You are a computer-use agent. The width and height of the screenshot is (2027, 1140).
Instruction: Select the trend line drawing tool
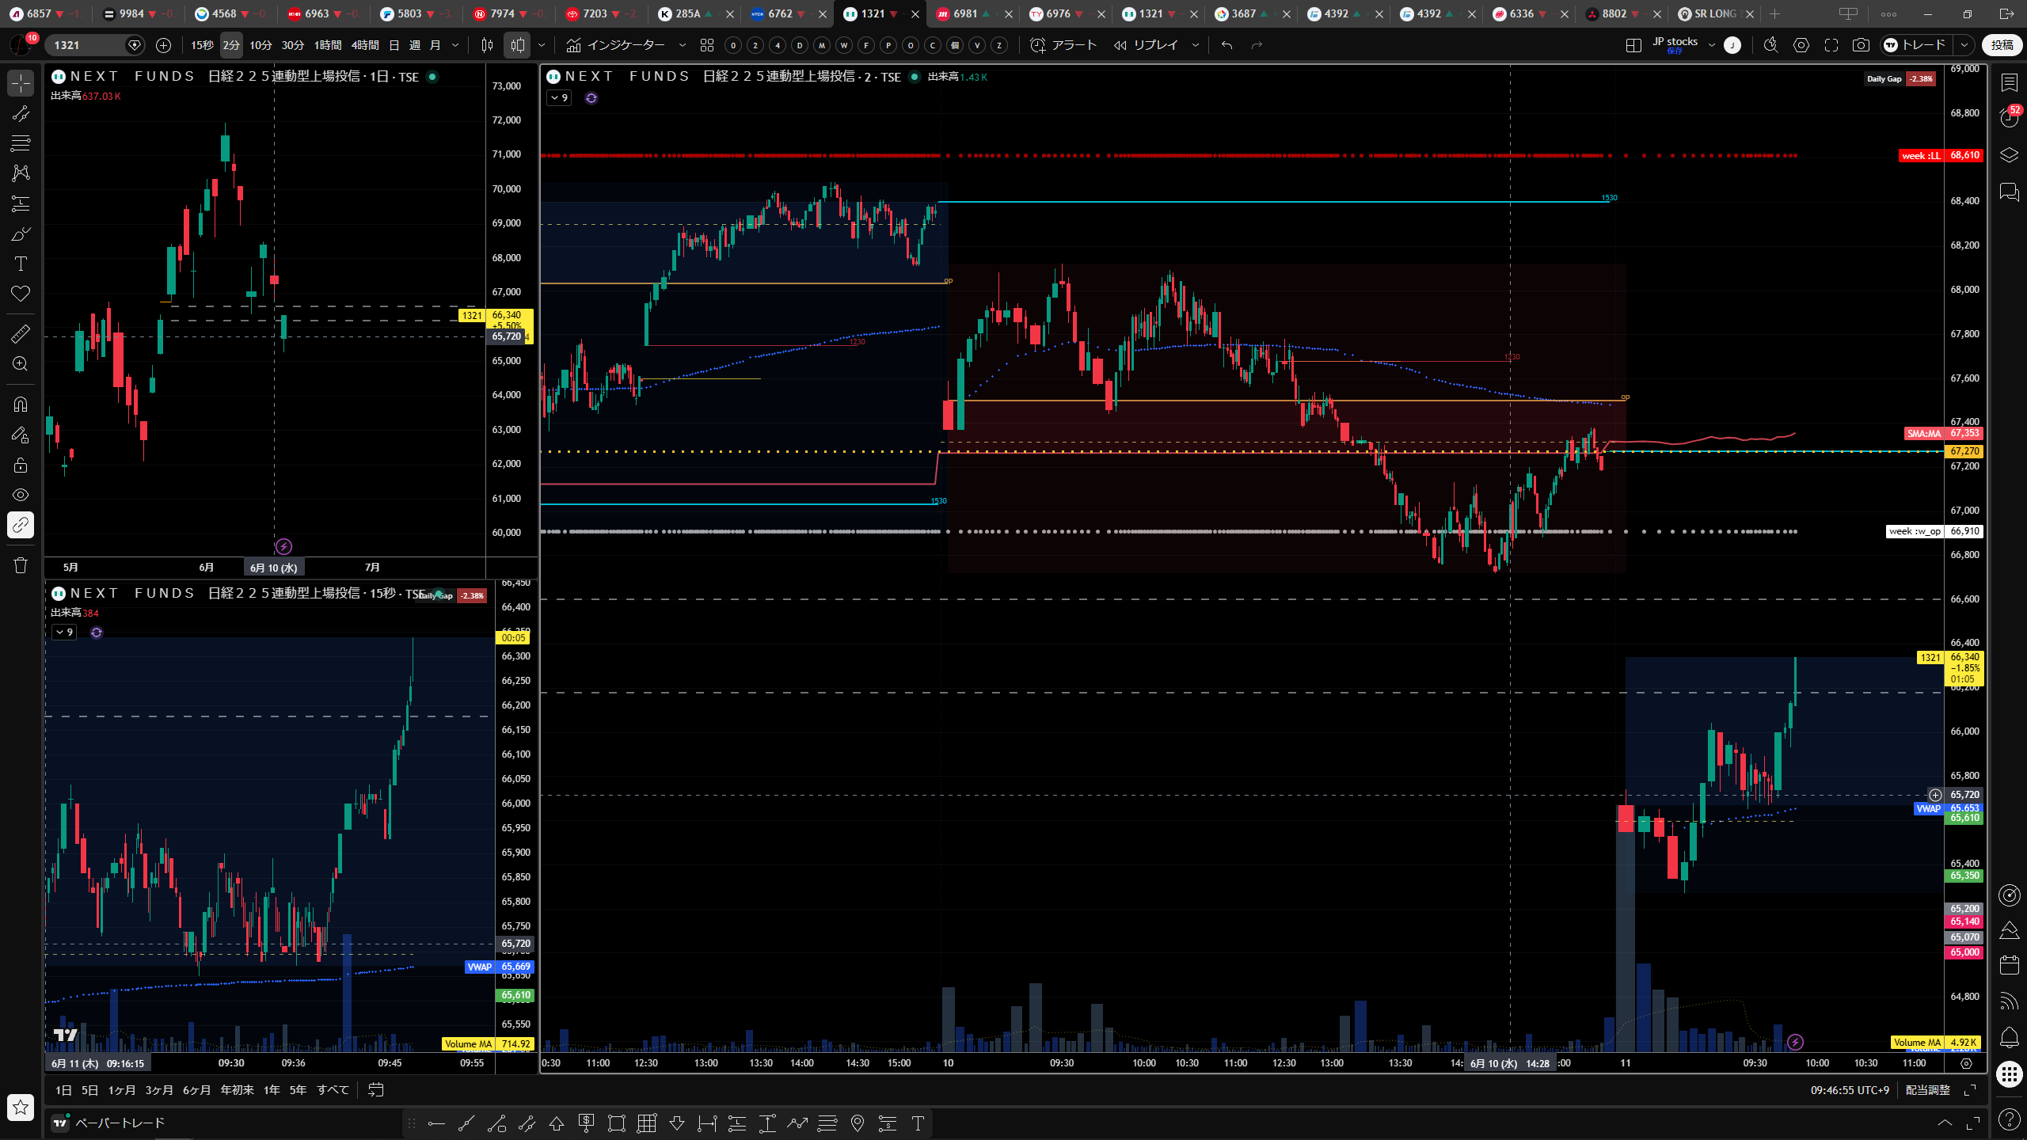tap(21, 113)
